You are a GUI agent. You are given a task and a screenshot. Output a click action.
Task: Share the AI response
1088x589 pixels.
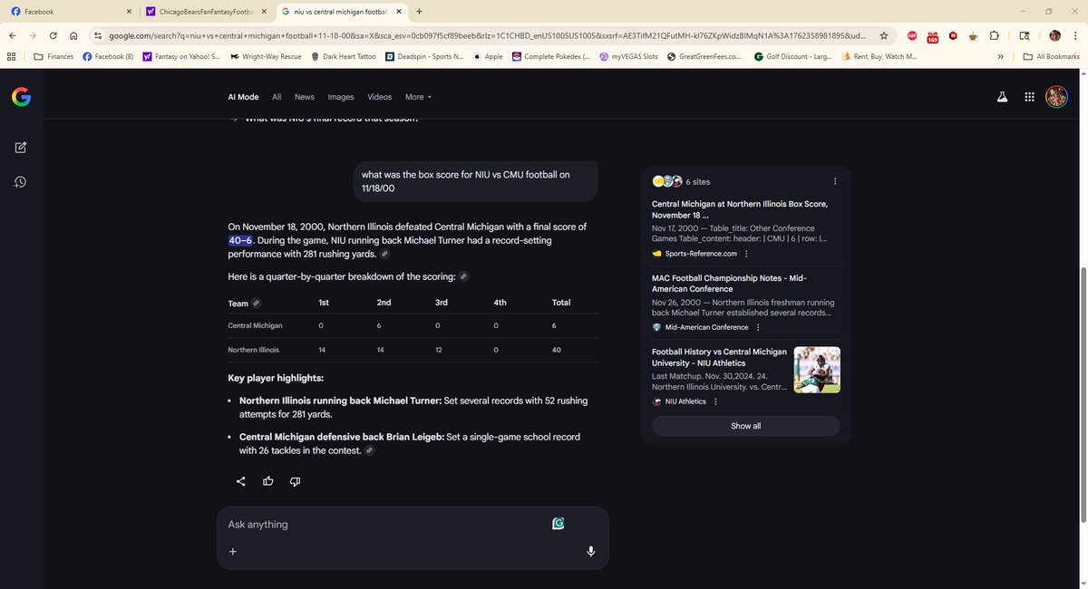tap(241, 481)
